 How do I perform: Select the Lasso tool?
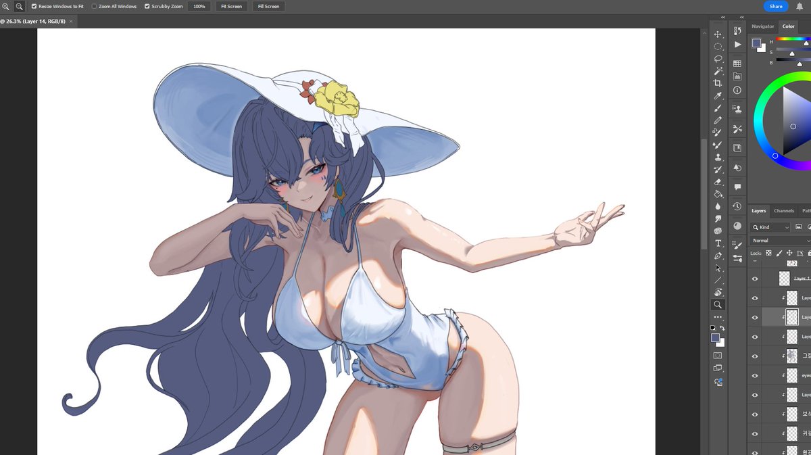[718, 59]
